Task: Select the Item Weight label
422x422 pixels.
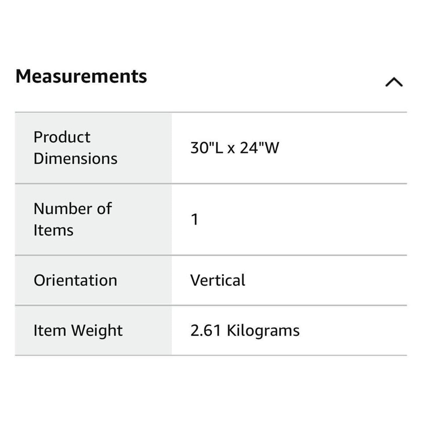Action: (78, 331)
